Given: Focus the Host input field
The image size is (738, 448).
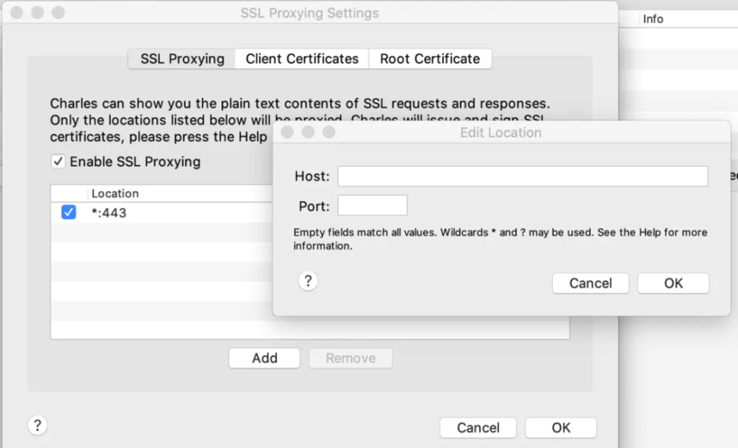Looking at the screenshot, I should (523, 176).
